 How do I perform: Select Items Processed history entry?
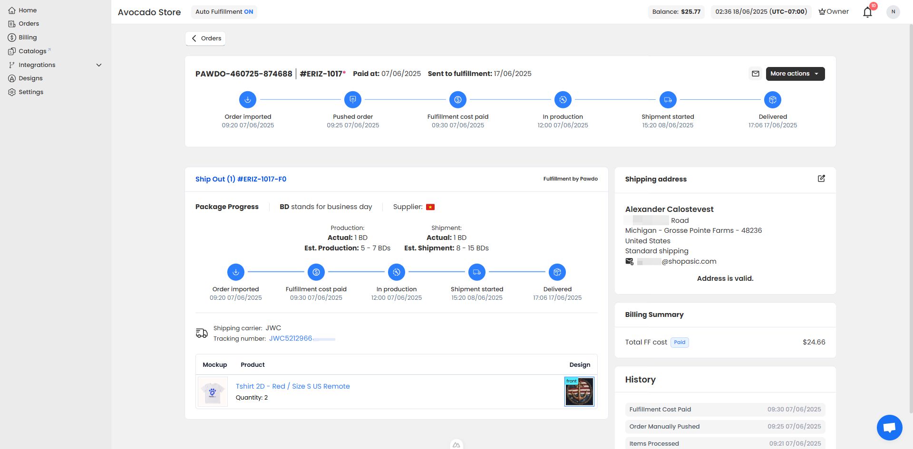(725, 443)
